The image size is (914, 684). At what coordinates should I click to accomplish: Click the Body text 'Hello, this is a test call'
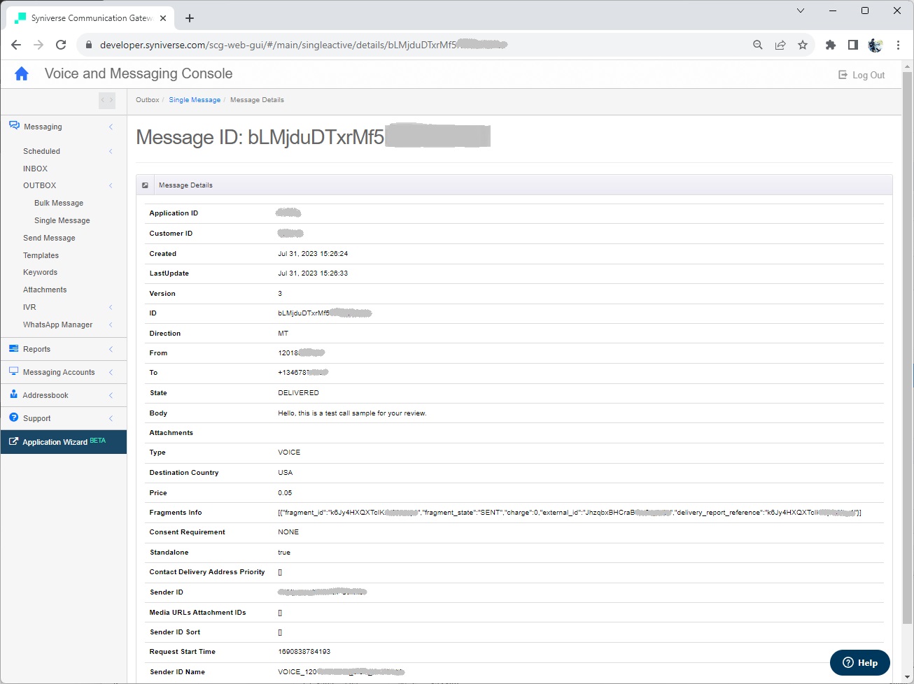coord(352,413)
